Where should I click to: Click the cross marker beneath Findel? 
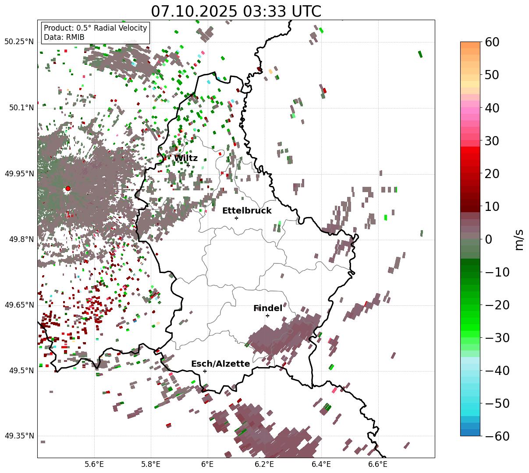pyautogui.click(x=267, y=315)
